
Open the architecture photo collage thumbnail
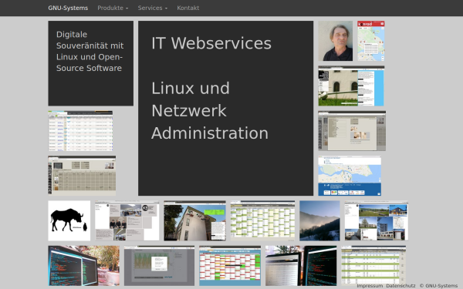(377, 220)
